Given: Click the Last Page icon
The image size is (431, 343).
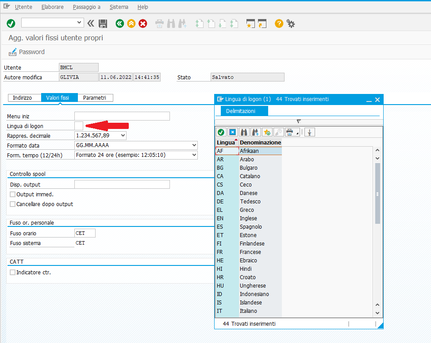Looking at the screenshot, I should (234, 23).
